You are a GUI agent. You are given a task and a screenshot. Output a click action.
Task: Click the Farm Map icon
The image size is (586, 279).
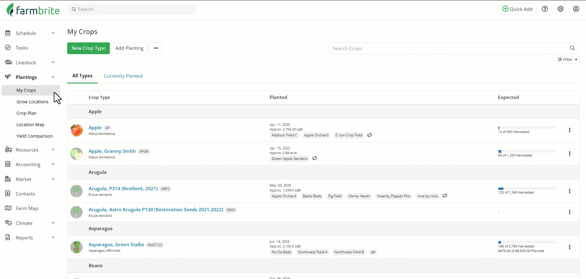click(x=8, y=208)
